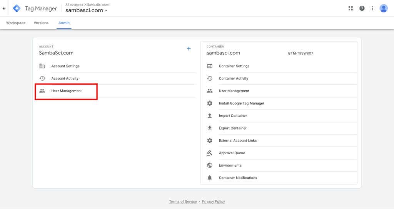Click the Container Settings card icon

[x=210, y=66]
